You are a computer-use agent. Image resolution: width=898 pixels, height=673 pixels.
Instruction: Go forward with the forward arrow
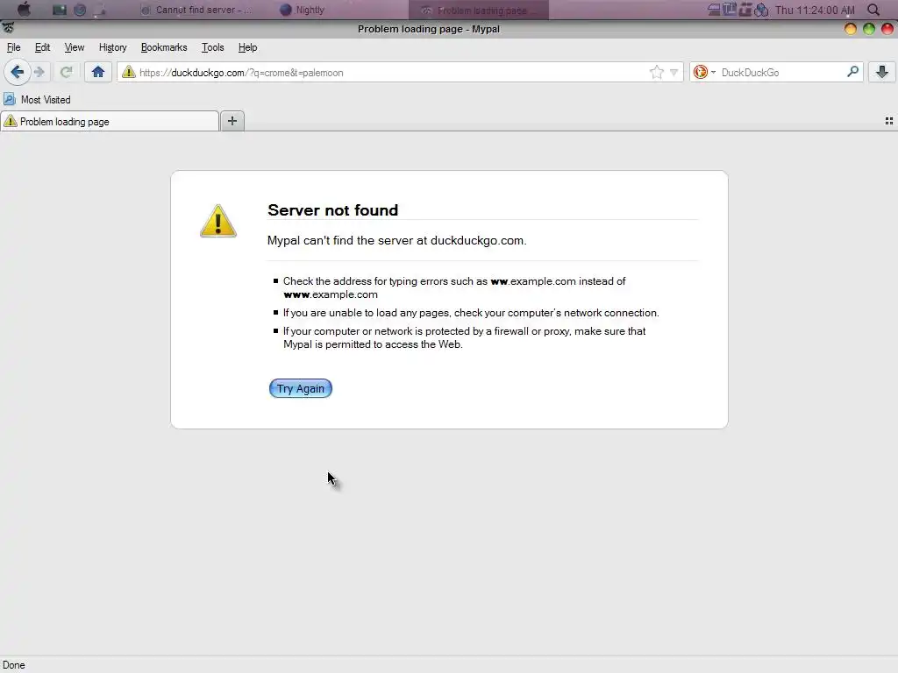coord(39,72)
